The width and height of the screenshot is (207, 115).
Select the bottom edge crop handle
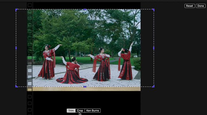(85, 87)
